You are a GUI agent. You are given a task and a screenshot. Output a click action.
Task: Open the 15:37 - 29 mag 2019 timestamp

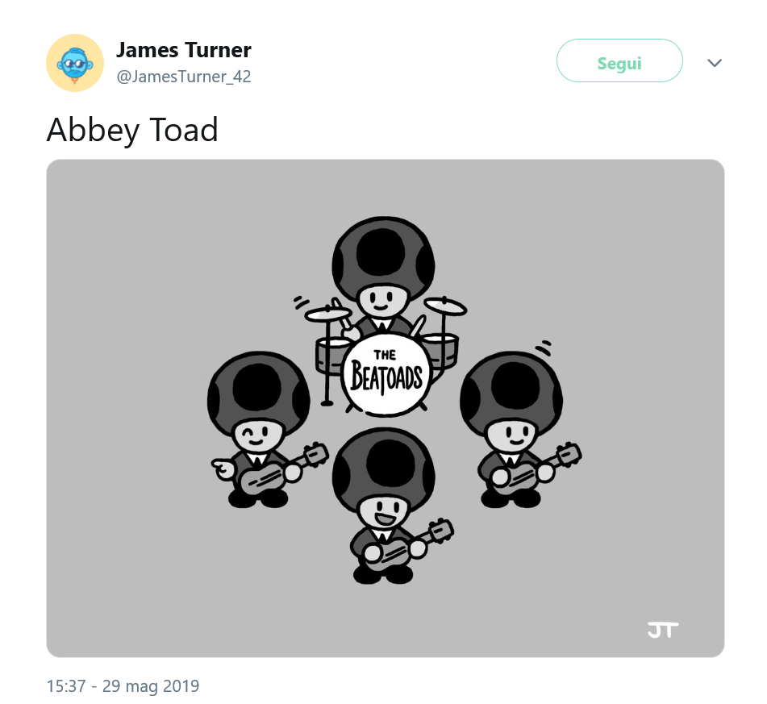[123, 686]
